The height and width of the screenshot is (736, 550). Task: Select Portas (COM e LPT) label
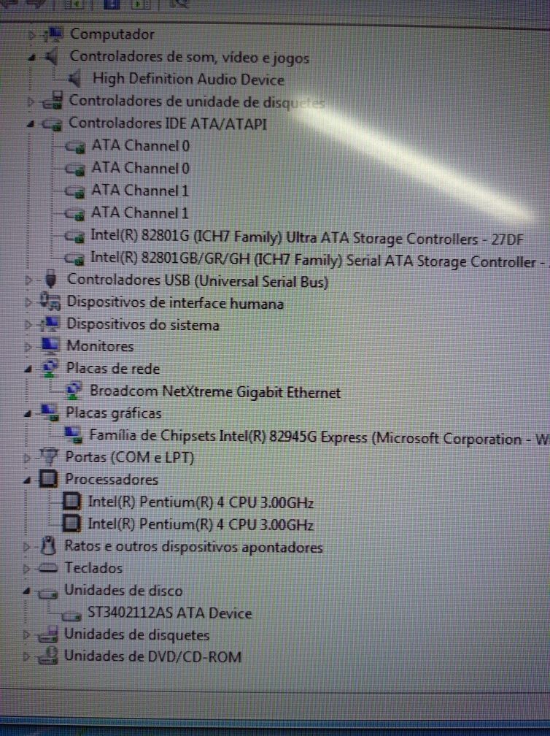tap(129, 457)
